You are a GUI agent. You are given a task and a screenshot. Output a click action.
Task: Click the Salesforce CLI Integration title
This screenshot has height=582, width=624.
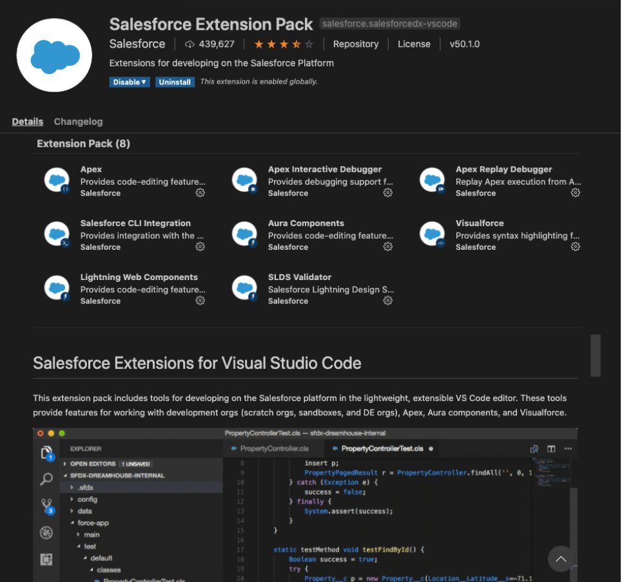(x=135, y=223)
